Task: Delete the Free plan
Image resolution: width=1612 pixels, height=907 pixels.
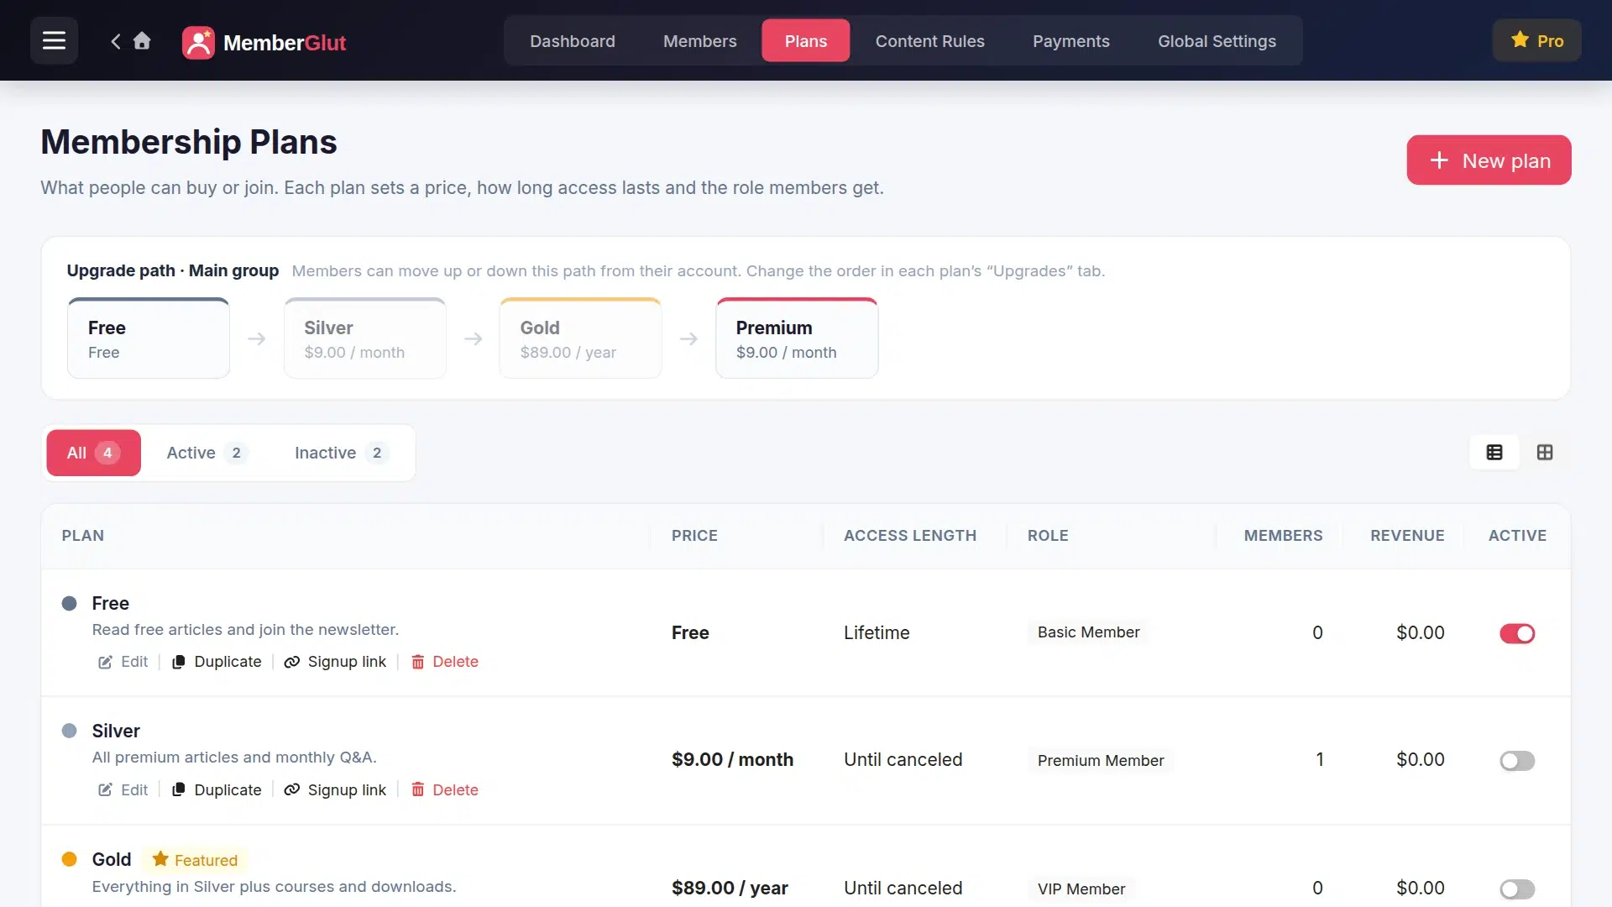Action: [444, 662]
